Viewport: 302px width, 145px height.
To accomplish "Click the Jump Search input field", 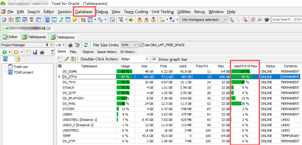I will [286, 19].
